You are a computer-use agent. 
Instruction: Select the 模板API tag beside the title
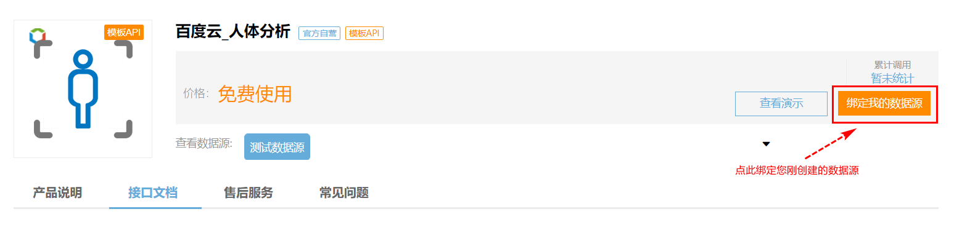point(364,33)
